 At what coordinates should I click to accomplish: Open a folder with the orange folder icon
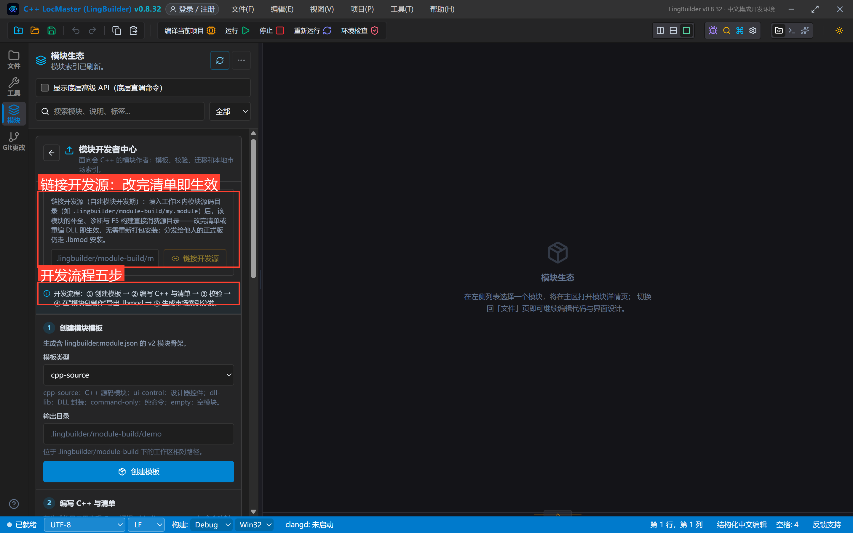point(35,31)
